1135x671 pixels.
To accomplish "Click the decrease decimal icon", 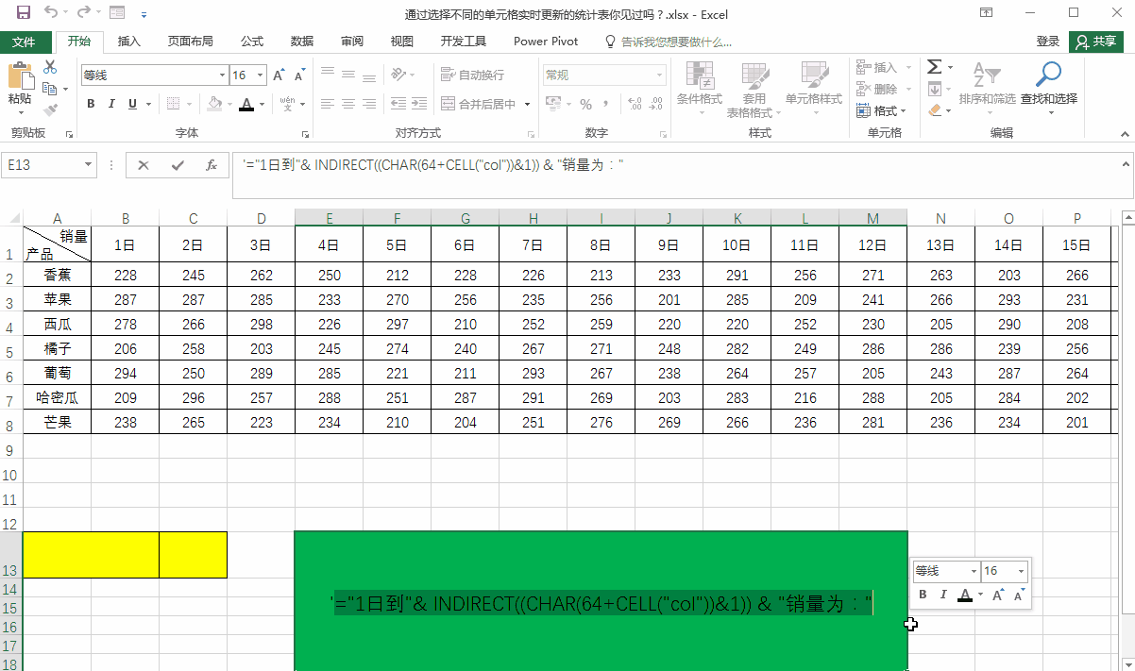I will point(655,104).
